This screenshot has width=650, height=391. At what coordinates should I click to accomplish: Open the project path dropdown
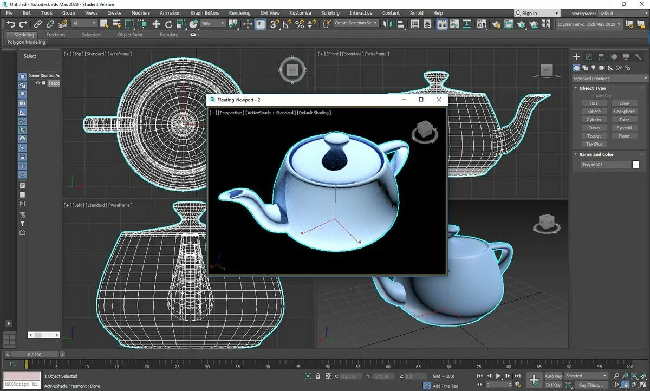click(588, 24)
